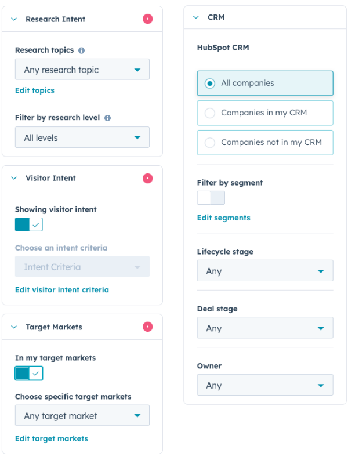
Task: Open the Lifecycle stage dropdown
Action: tap(265, 271)
